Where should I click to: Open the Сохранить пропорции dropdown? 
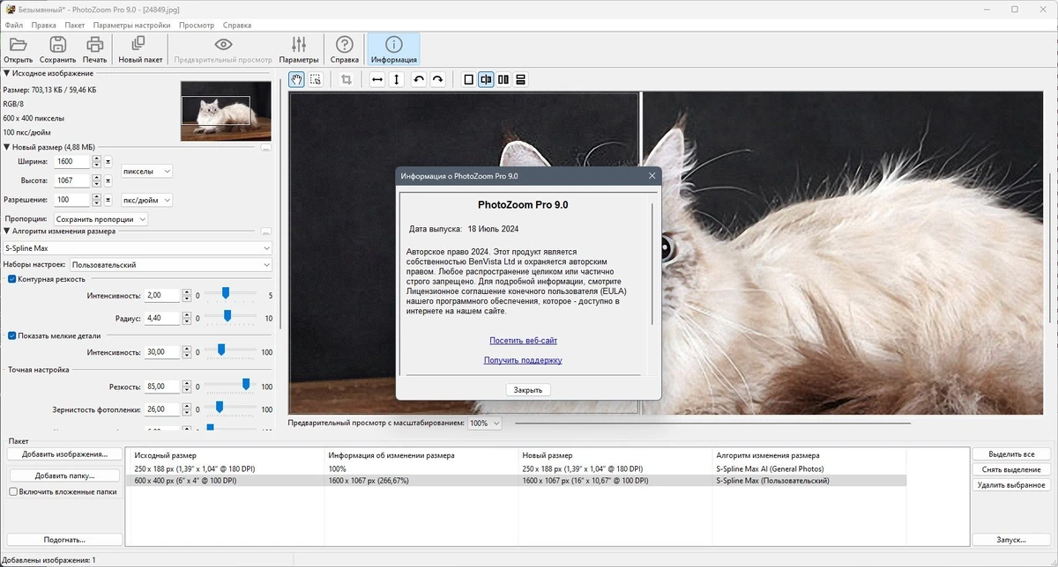tap(100, 218)
